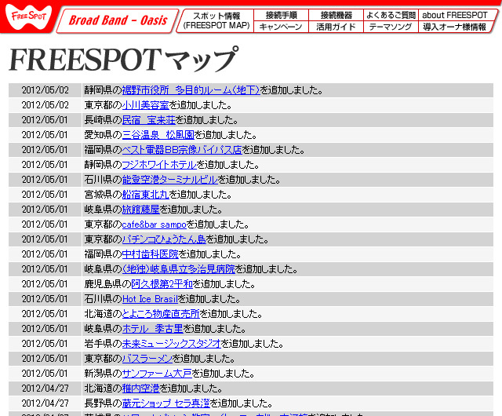502x416 pixels.
Task: Open the 旅館藤屋 link
Action: (140, 210)
